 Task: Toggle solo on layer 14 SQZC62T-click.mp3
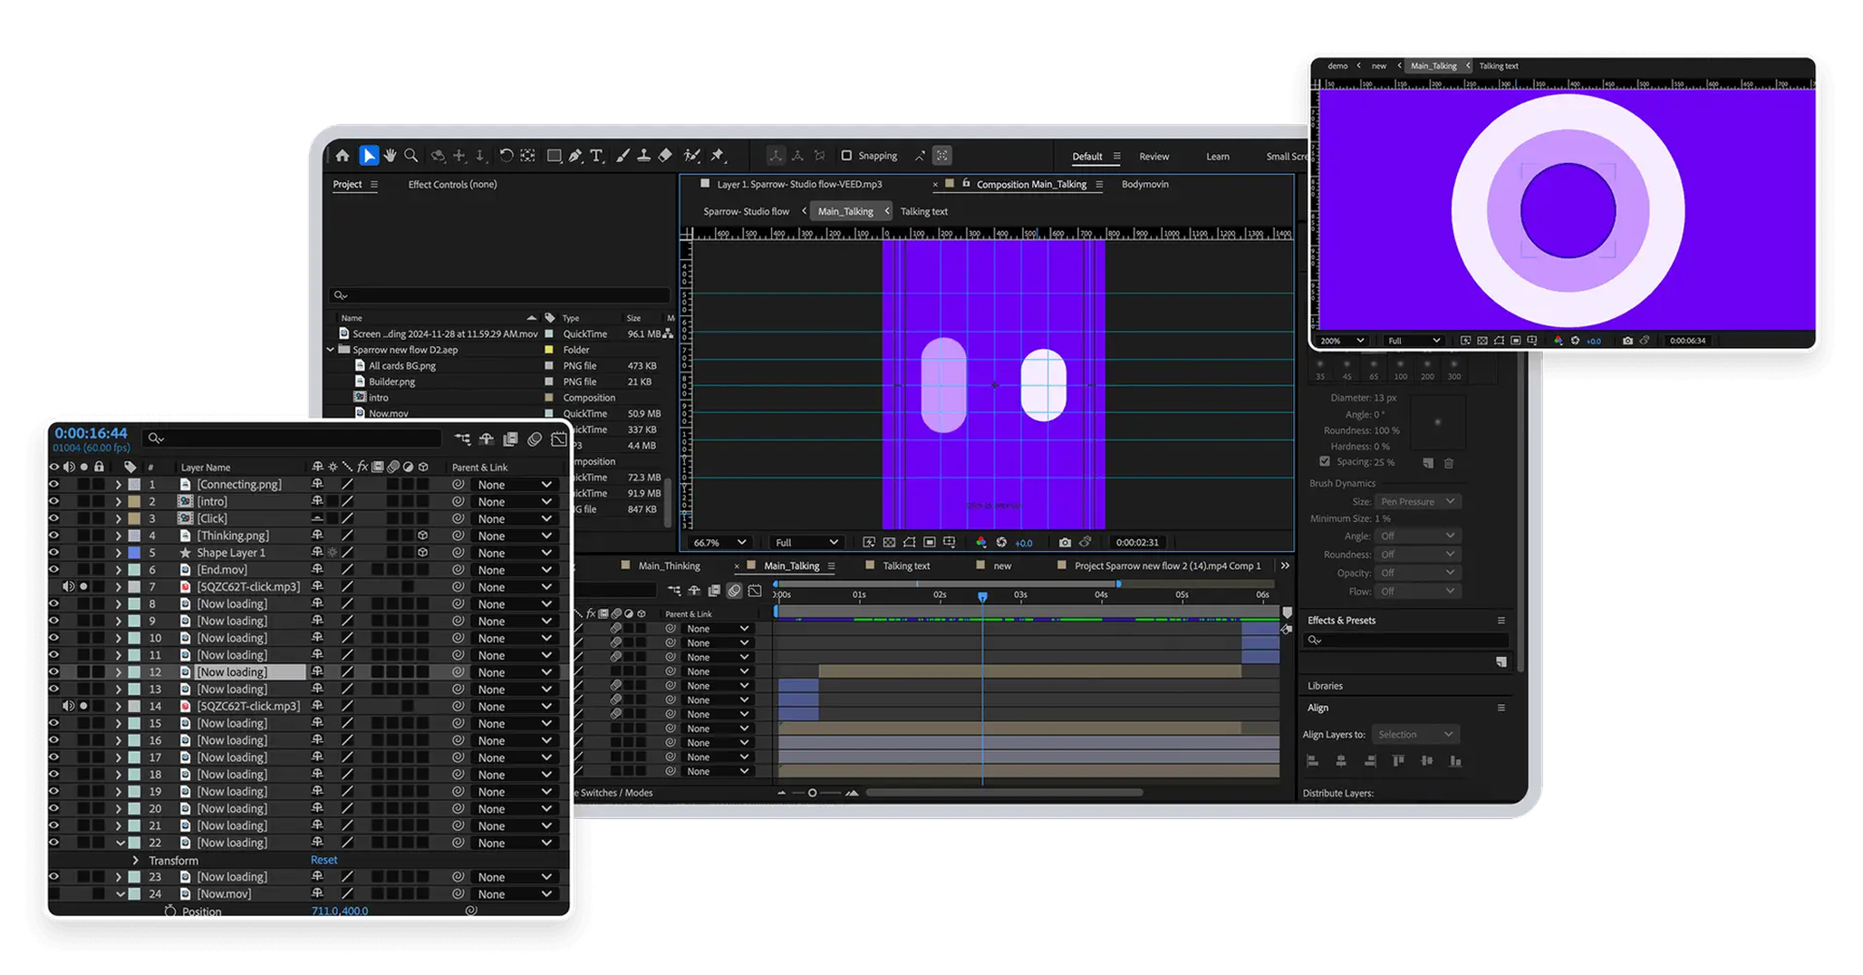click(84, 706)
